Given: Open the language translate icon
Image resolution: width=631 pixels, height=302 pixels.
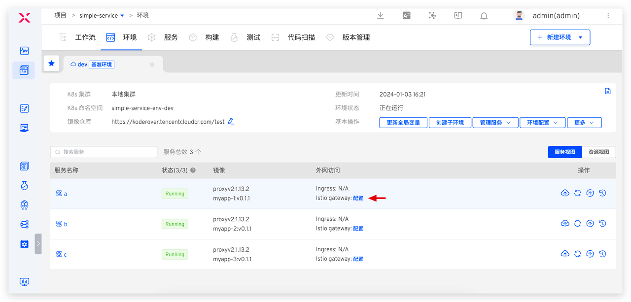Looking at the screenshot, I should click(x=407, y=16).
